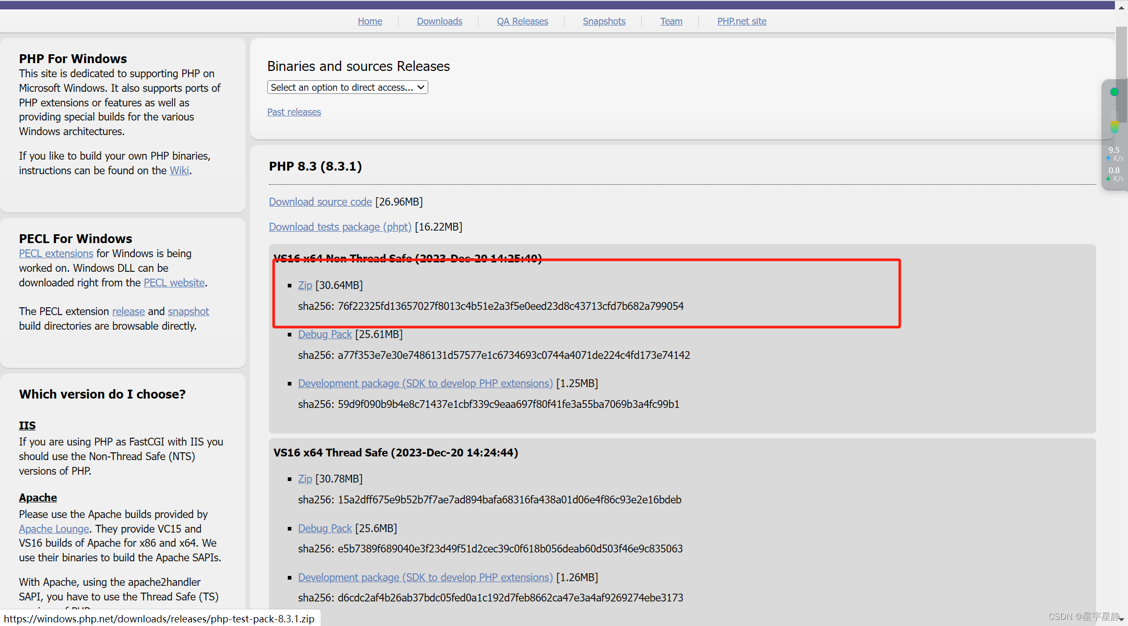Screen dimensions: 1128x626
Task: Visit the PHP.net site link
Action: coord(742,21)
